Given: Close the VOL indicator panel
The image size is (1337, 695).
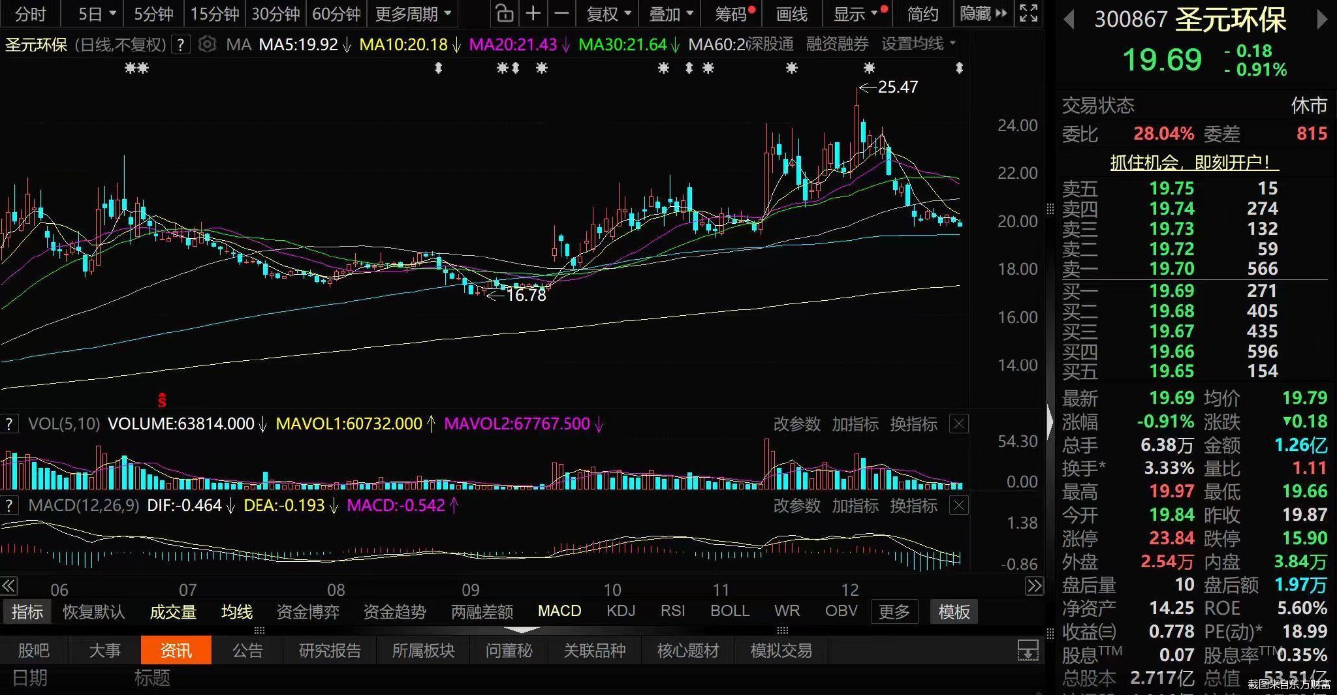Looking at the screenshot, I should [958, 424].
